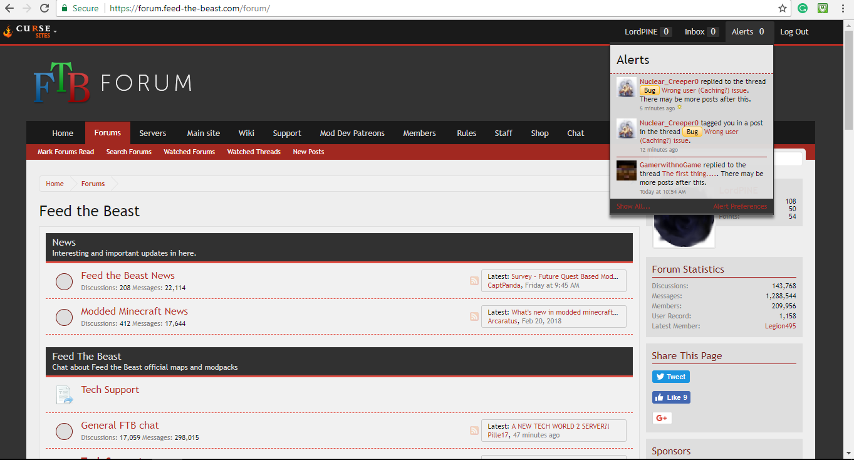Reload the page using the browser refresh icon
The height and width of the screenshot is (460, 854).
(x=44, y=9)
